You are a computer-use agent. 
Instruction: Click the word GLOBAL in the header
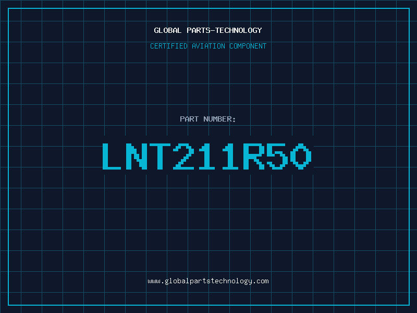[x=167, y=30]
